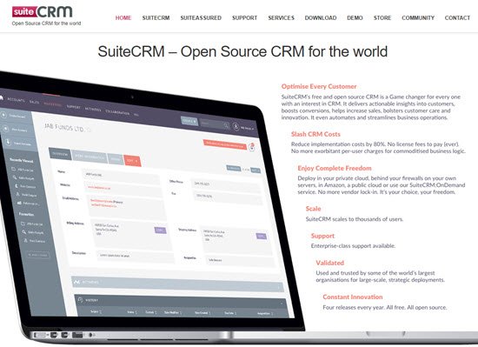Viewport: 478px width, 347px height.
Task: Open the SUITECRM menu item
Action: click(156, 18)
